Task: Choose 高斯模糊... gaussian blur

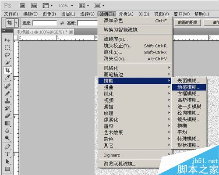Action: click(189, 100)
